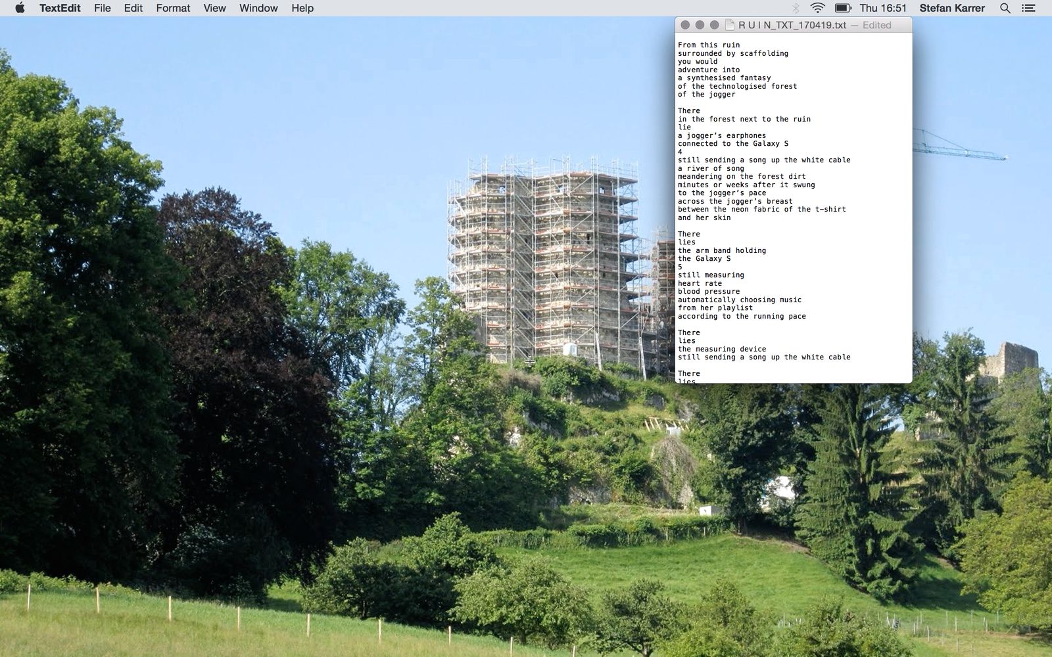This screenshot has height=657, width=1052.
Task: Open the TextEdit application menu
Action: pos(59,8)
